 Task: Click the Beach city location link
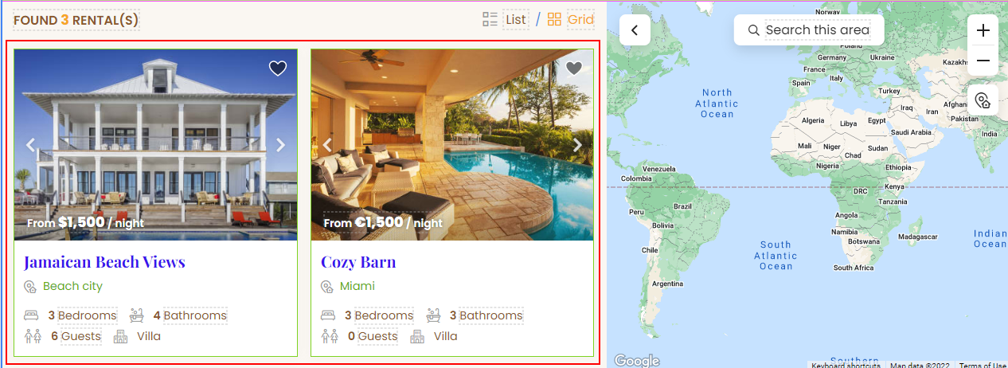[x=72, y=286]
